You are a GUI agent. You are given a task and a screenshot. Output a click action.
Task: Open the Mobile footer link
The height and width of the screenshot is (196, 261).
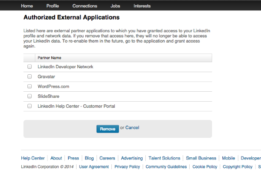(228, 158)
